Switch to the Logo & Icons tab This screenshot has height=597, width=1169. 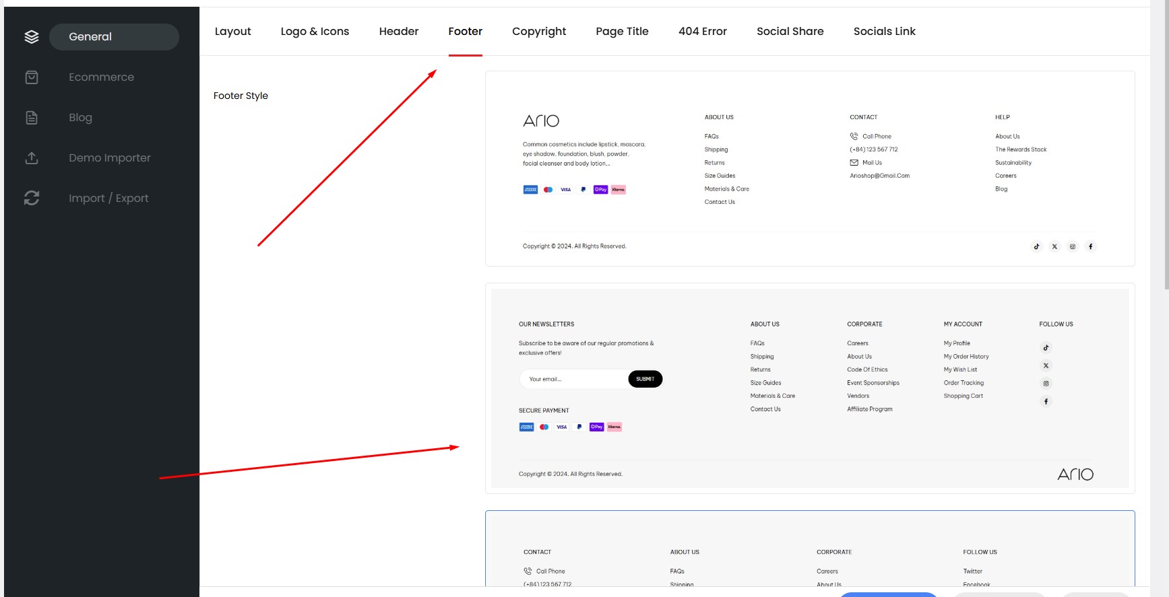pyautogui.click(x=315, y=32)
